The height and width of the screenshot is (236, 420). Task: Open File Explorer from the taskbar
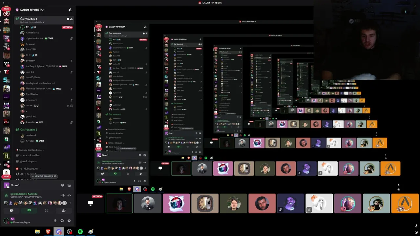(x=37, y=232)
